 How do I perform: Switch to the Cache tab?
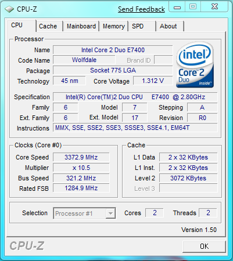coord(49,26)
